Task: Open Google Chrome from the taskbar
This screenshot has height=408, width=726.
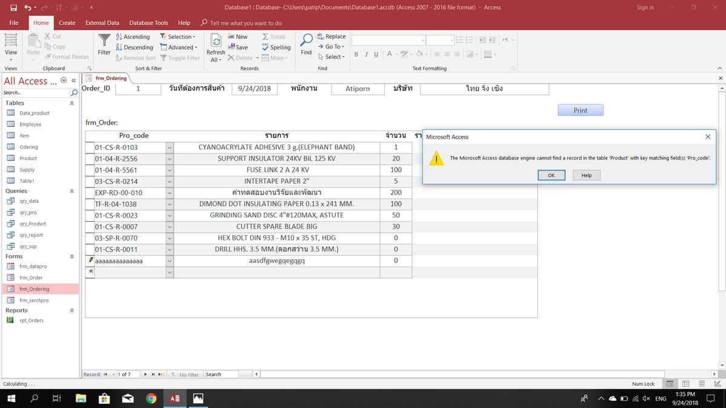Action: click(151, 398)
